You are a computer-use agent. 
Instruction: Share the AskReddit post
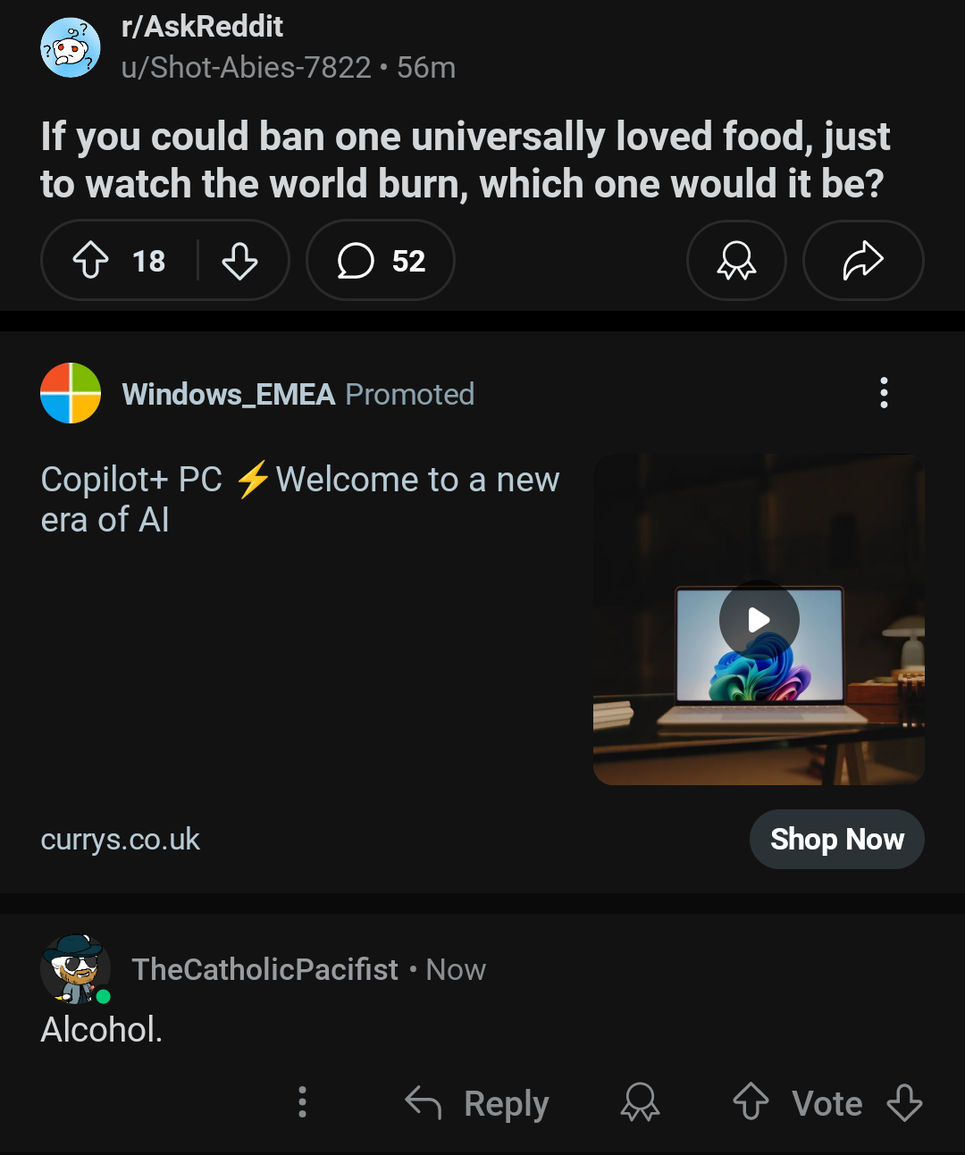[863, 261]
